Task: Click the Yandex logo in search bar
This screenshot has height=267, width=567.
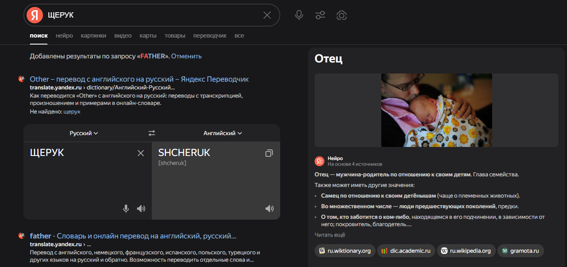Action: [35, 15]
